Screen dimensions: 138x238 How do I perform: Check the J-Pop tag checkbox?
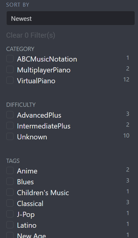pyautogui.click(x=10, y=214)
